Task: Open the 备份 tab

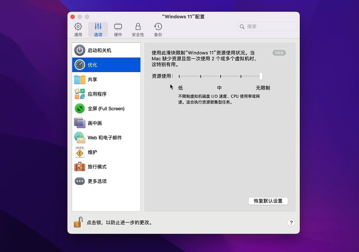Action: (158, 30)
